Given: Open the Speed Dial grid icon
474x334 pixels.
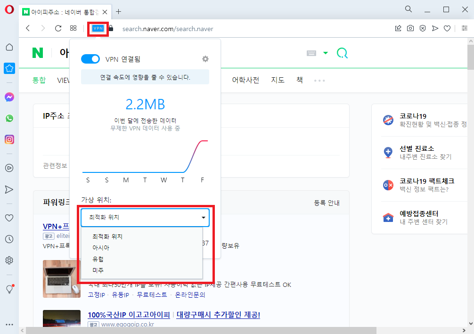Looking at the screenshot, I should tap(73, 28).
